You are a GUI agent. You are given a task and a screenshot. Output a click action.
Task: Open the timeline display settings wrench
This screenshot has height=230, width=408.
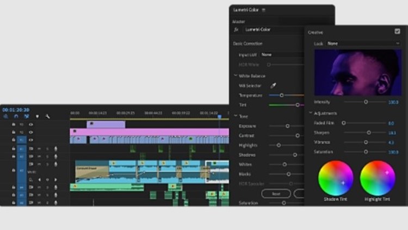tap(48, 116)
